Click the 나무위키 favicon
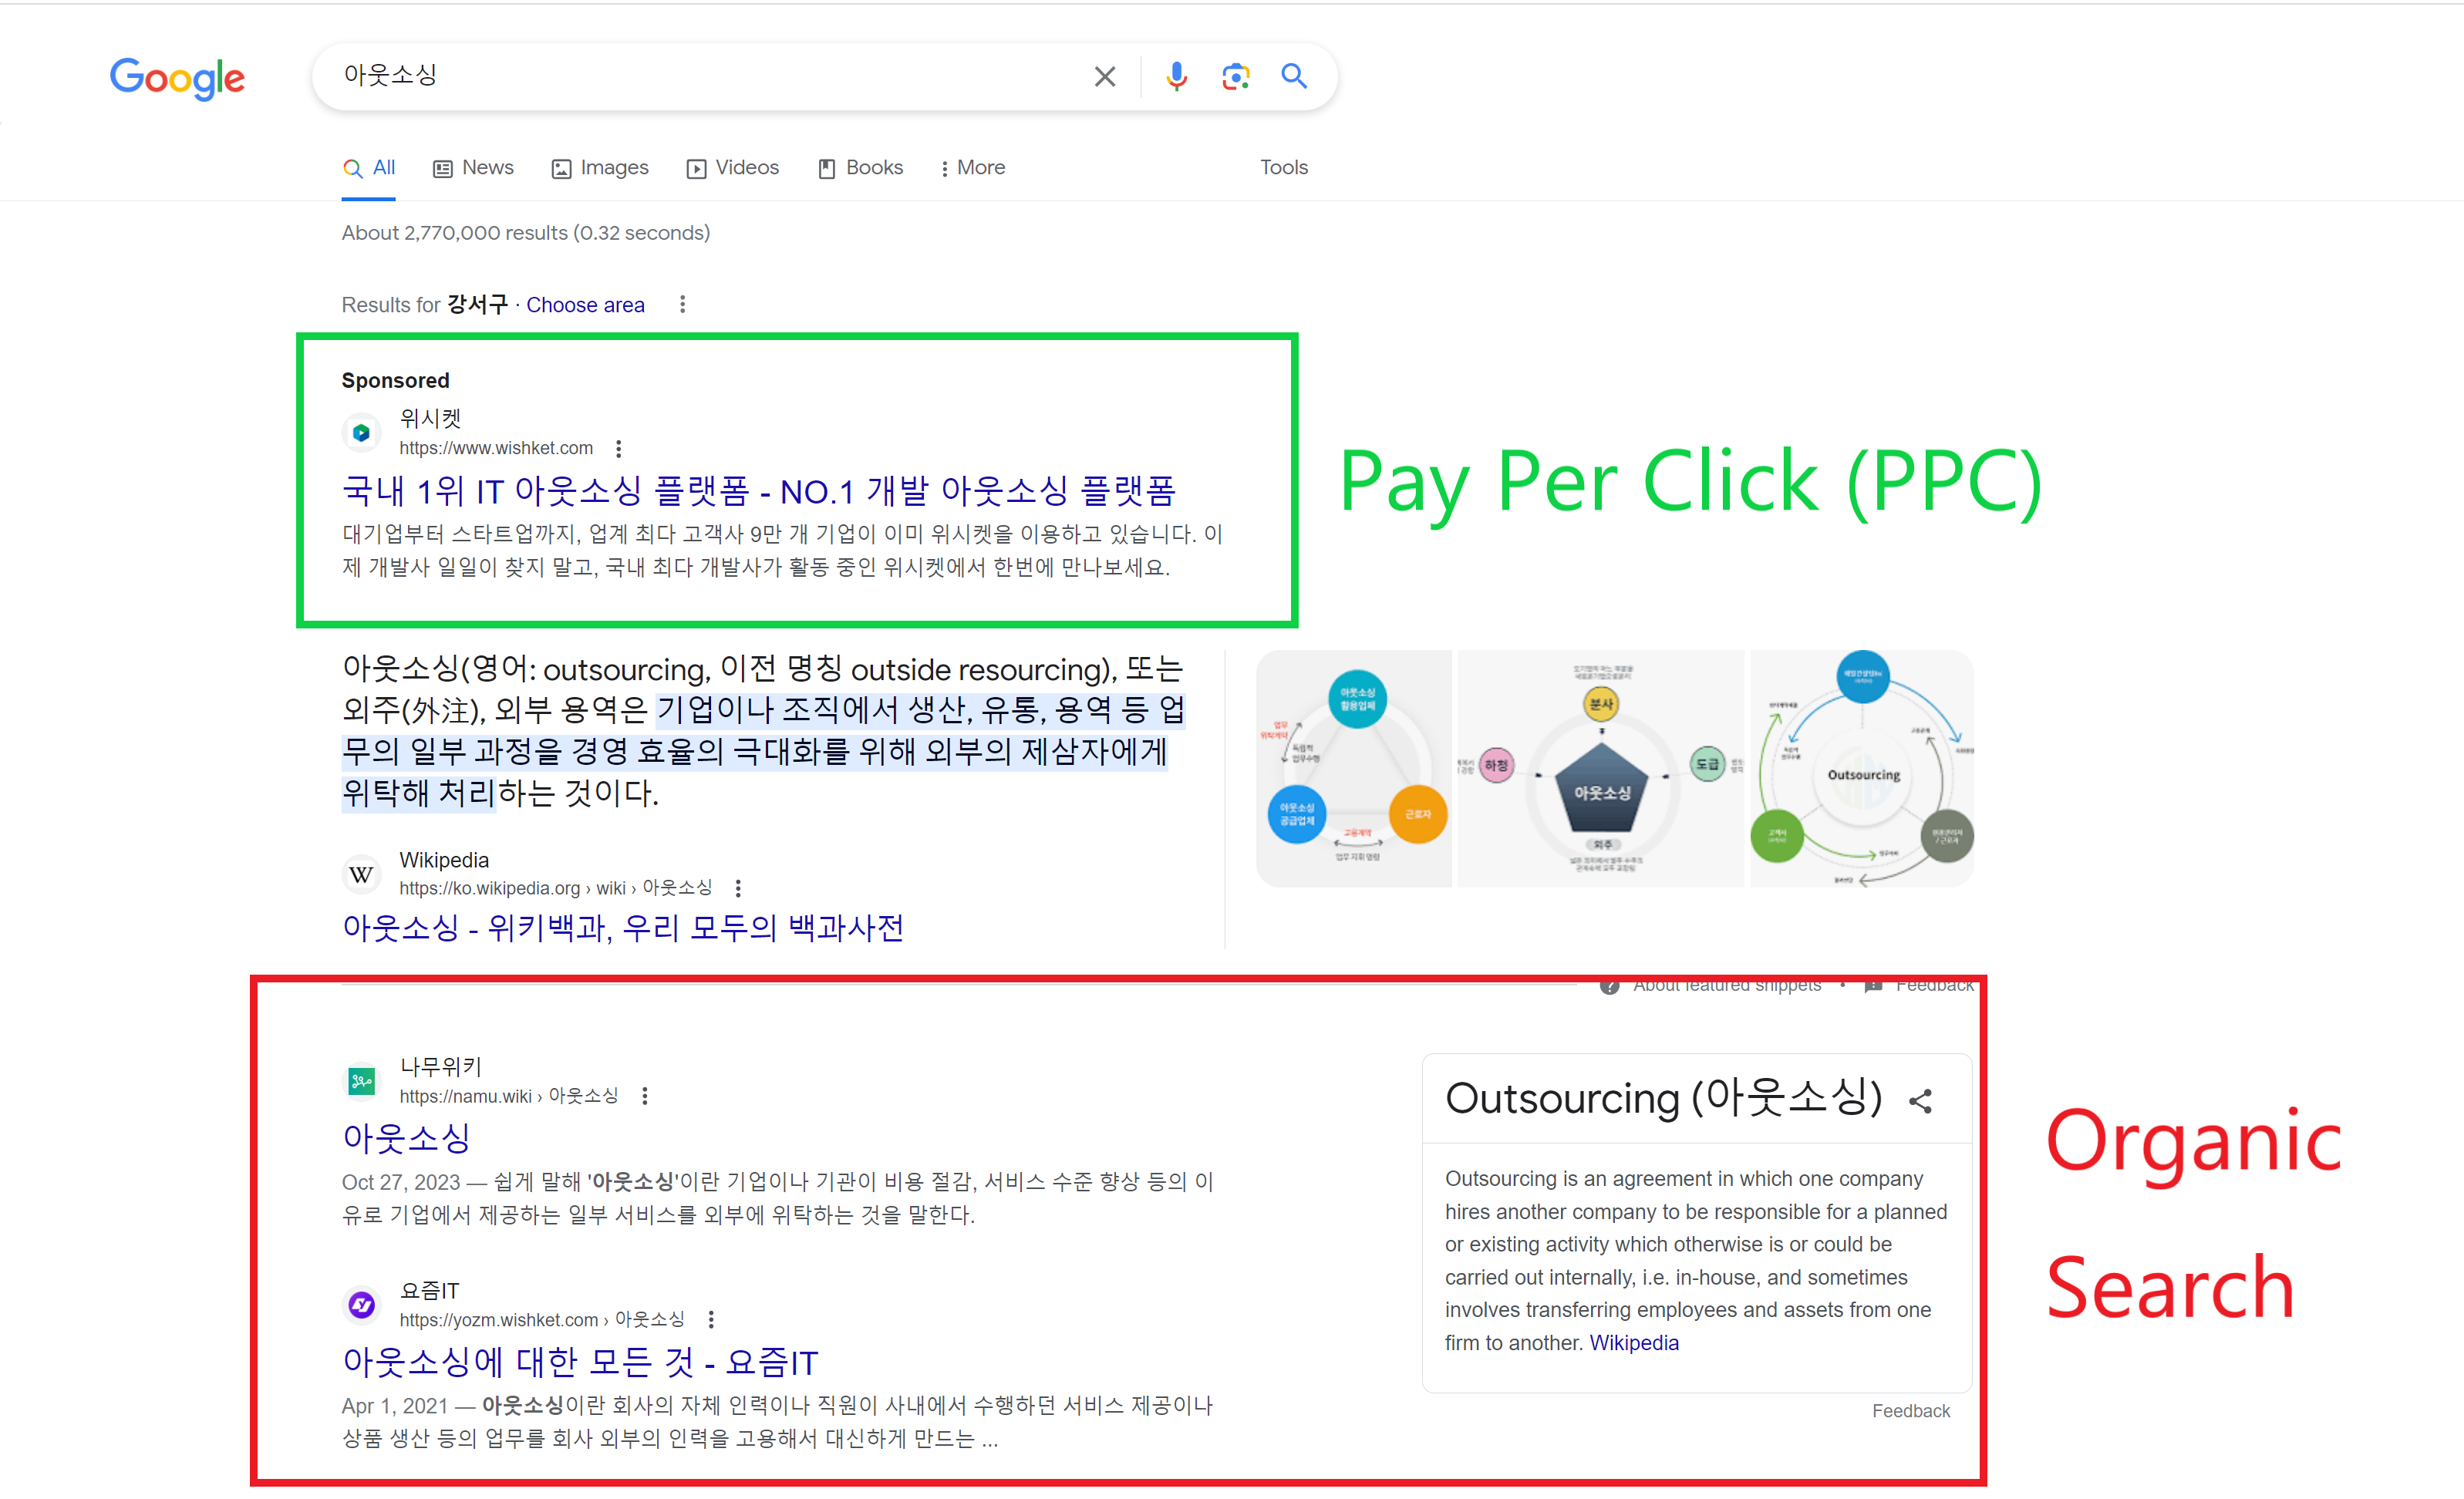Screen dimensions: 2464x1499 click(361, 1081)
